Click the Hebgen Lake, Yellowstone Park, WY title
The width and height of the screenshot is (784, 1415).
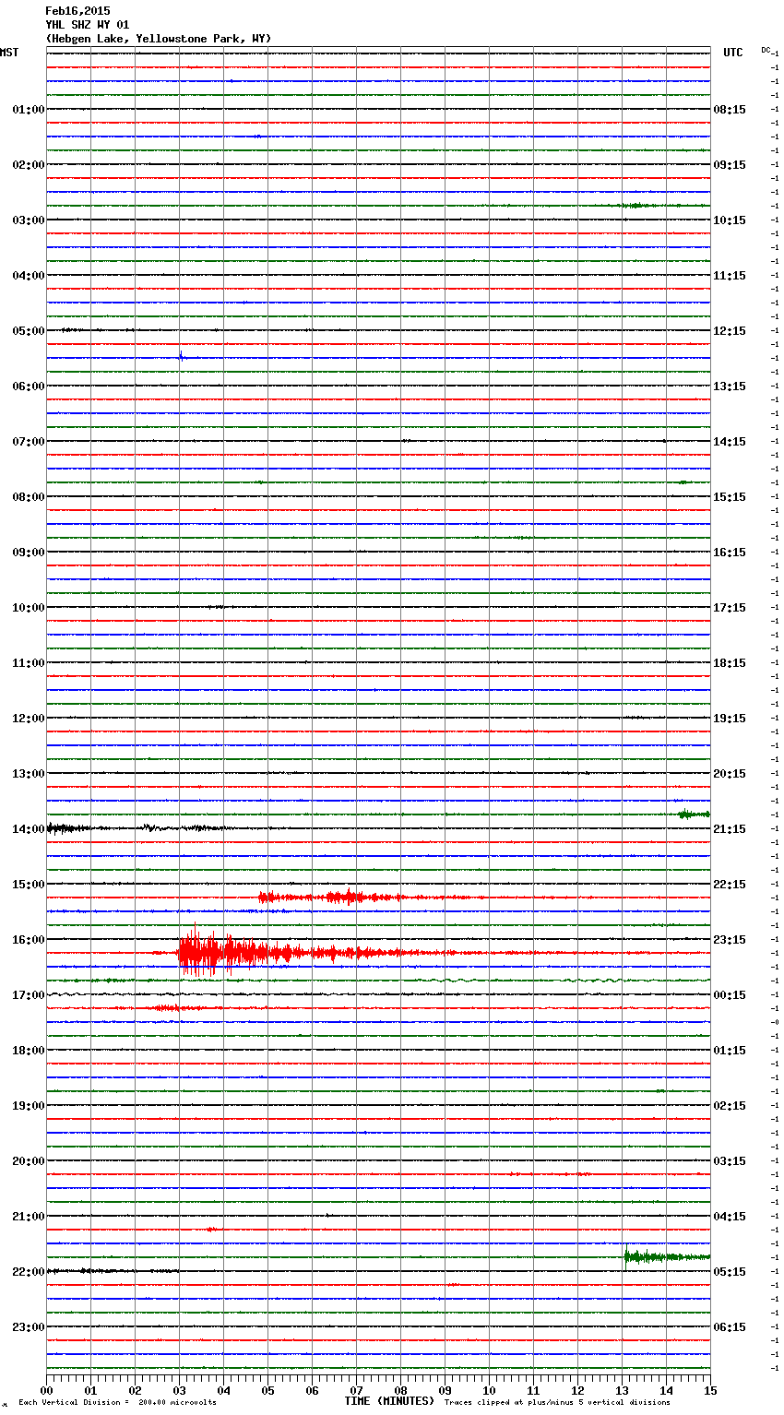(x=159, y=39)
